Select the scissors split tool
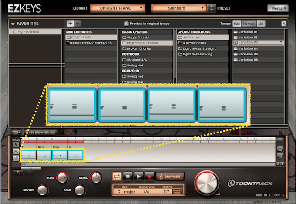 coord(16,151)
